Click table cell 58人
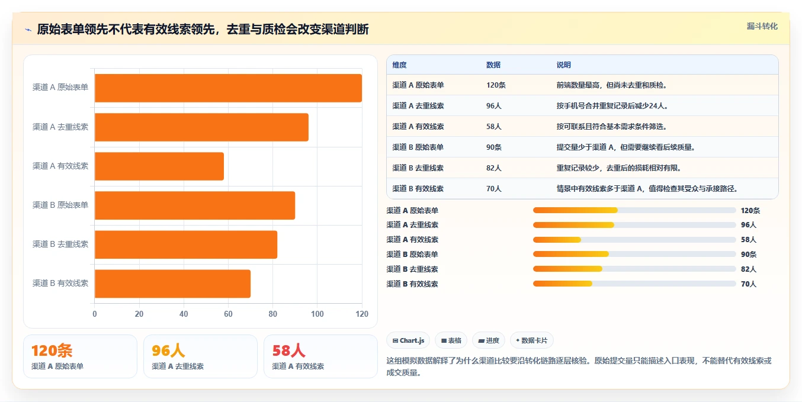This screenshot has height=402, width=802. point(494,127)
